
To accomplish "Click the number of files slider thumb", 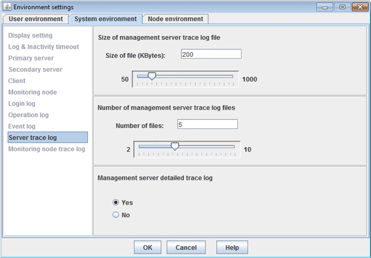I will pos(175,146).
